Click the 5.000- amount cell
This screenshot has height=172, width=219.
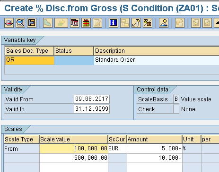[x=154, y=148]
